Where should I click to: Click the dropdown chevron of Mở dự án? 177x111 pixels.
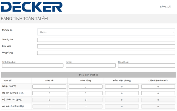[x=173, y=32]
